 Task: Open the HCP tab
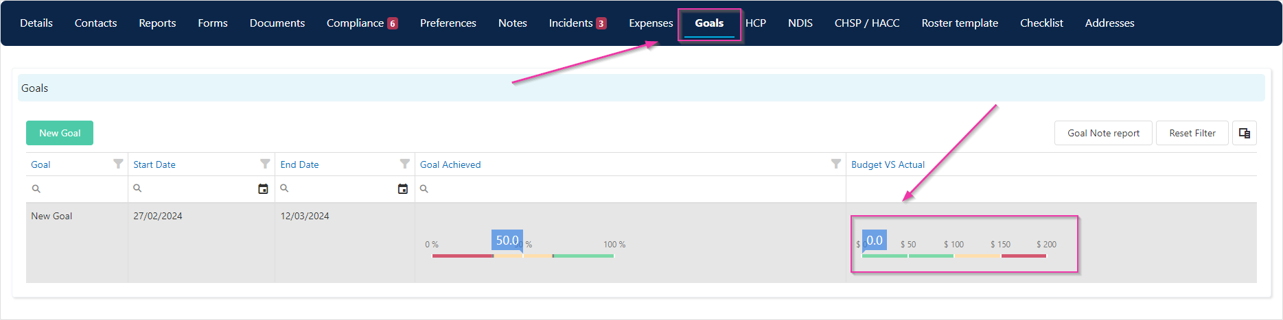tap(756, 23)
